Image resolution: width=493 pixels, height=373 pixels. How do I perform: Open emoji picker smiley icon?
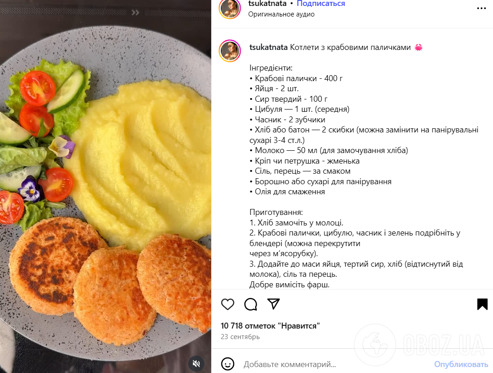pyautogui.click(x=228, y=364)
